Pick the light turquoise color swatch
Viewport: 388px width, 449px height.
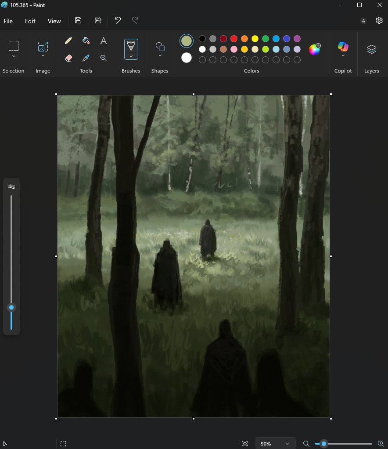pyautogui.click(x=276, y=49)
